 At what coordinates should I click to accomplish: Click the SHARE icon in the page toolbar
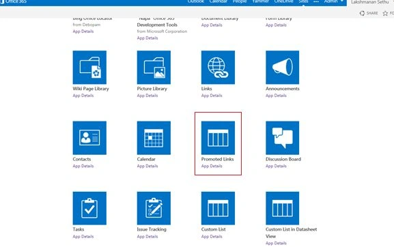362,13
